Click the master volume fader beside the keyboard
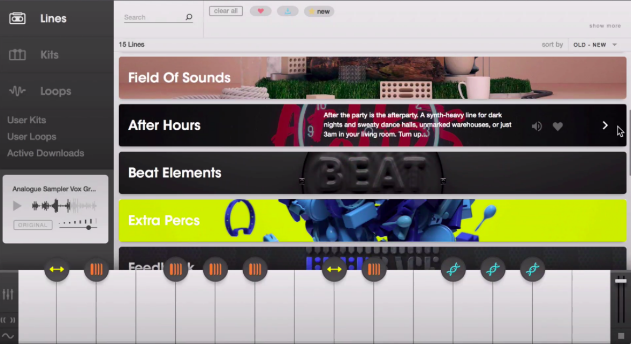 (621, 280)
